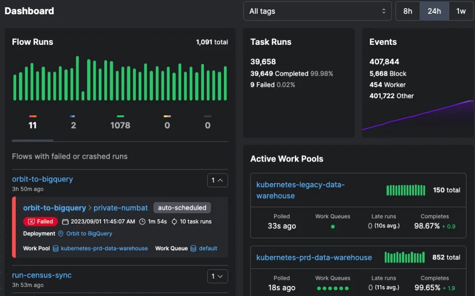
Task: Expand the run-census-sync failed runs list
Action: tap(217, 276)
